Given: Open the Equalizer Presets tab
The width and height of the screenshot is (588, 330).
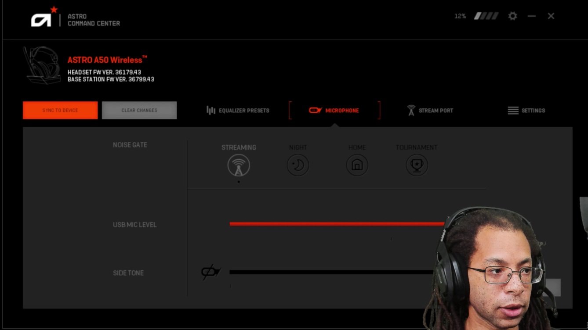Looking at the screenshot, I should click(x=238, y=111).
